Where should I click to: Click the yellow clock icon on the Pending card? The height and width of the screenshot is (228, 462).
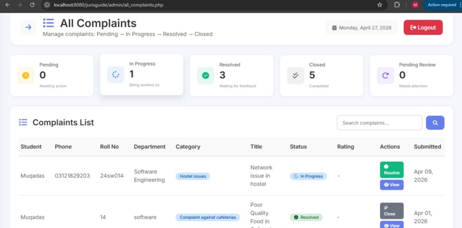coord(26,75)
